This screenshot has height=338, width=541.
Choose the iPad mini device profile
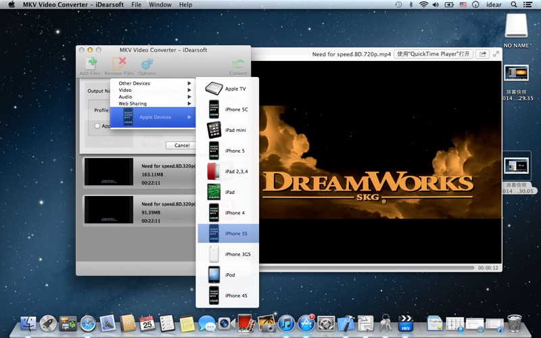click(227, 130)
